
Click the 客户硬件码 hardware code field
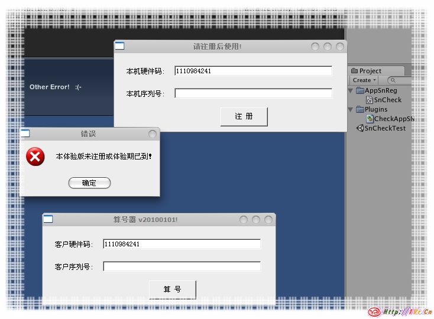[182, 244]
